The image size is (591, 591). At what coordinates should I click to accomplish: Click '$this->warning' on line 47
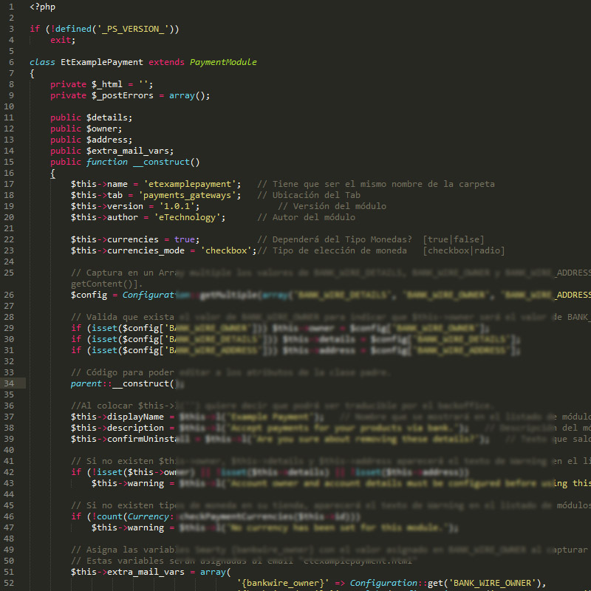[128, 527]
